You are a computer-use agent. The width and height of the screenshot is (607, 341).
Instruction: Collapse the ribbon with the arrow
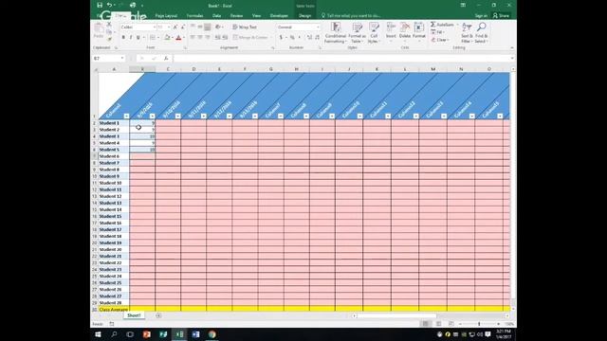coord(512,48)
